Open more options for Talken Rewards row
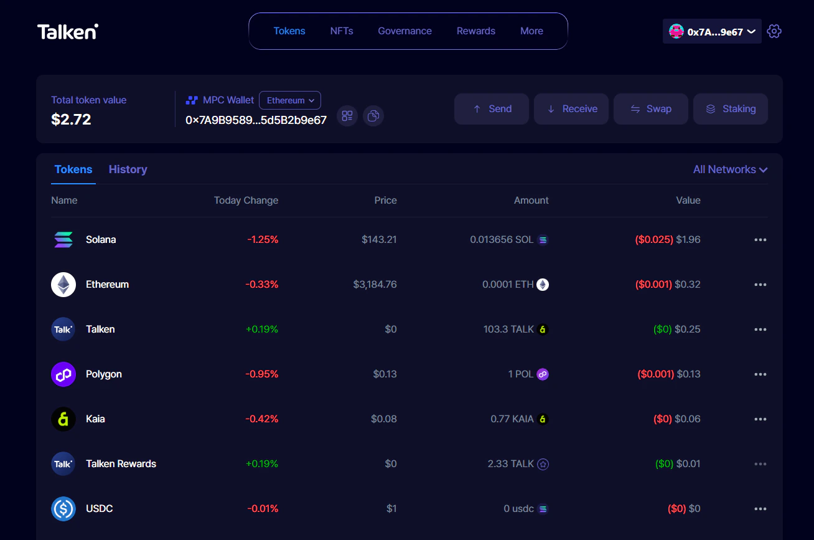This screenshot has height=540, width=814. (x=760, y=464)
